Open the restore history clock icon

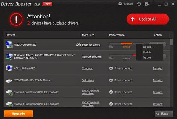click(139, 4)
